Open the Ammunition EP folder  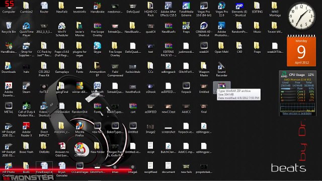click(97, 69)
